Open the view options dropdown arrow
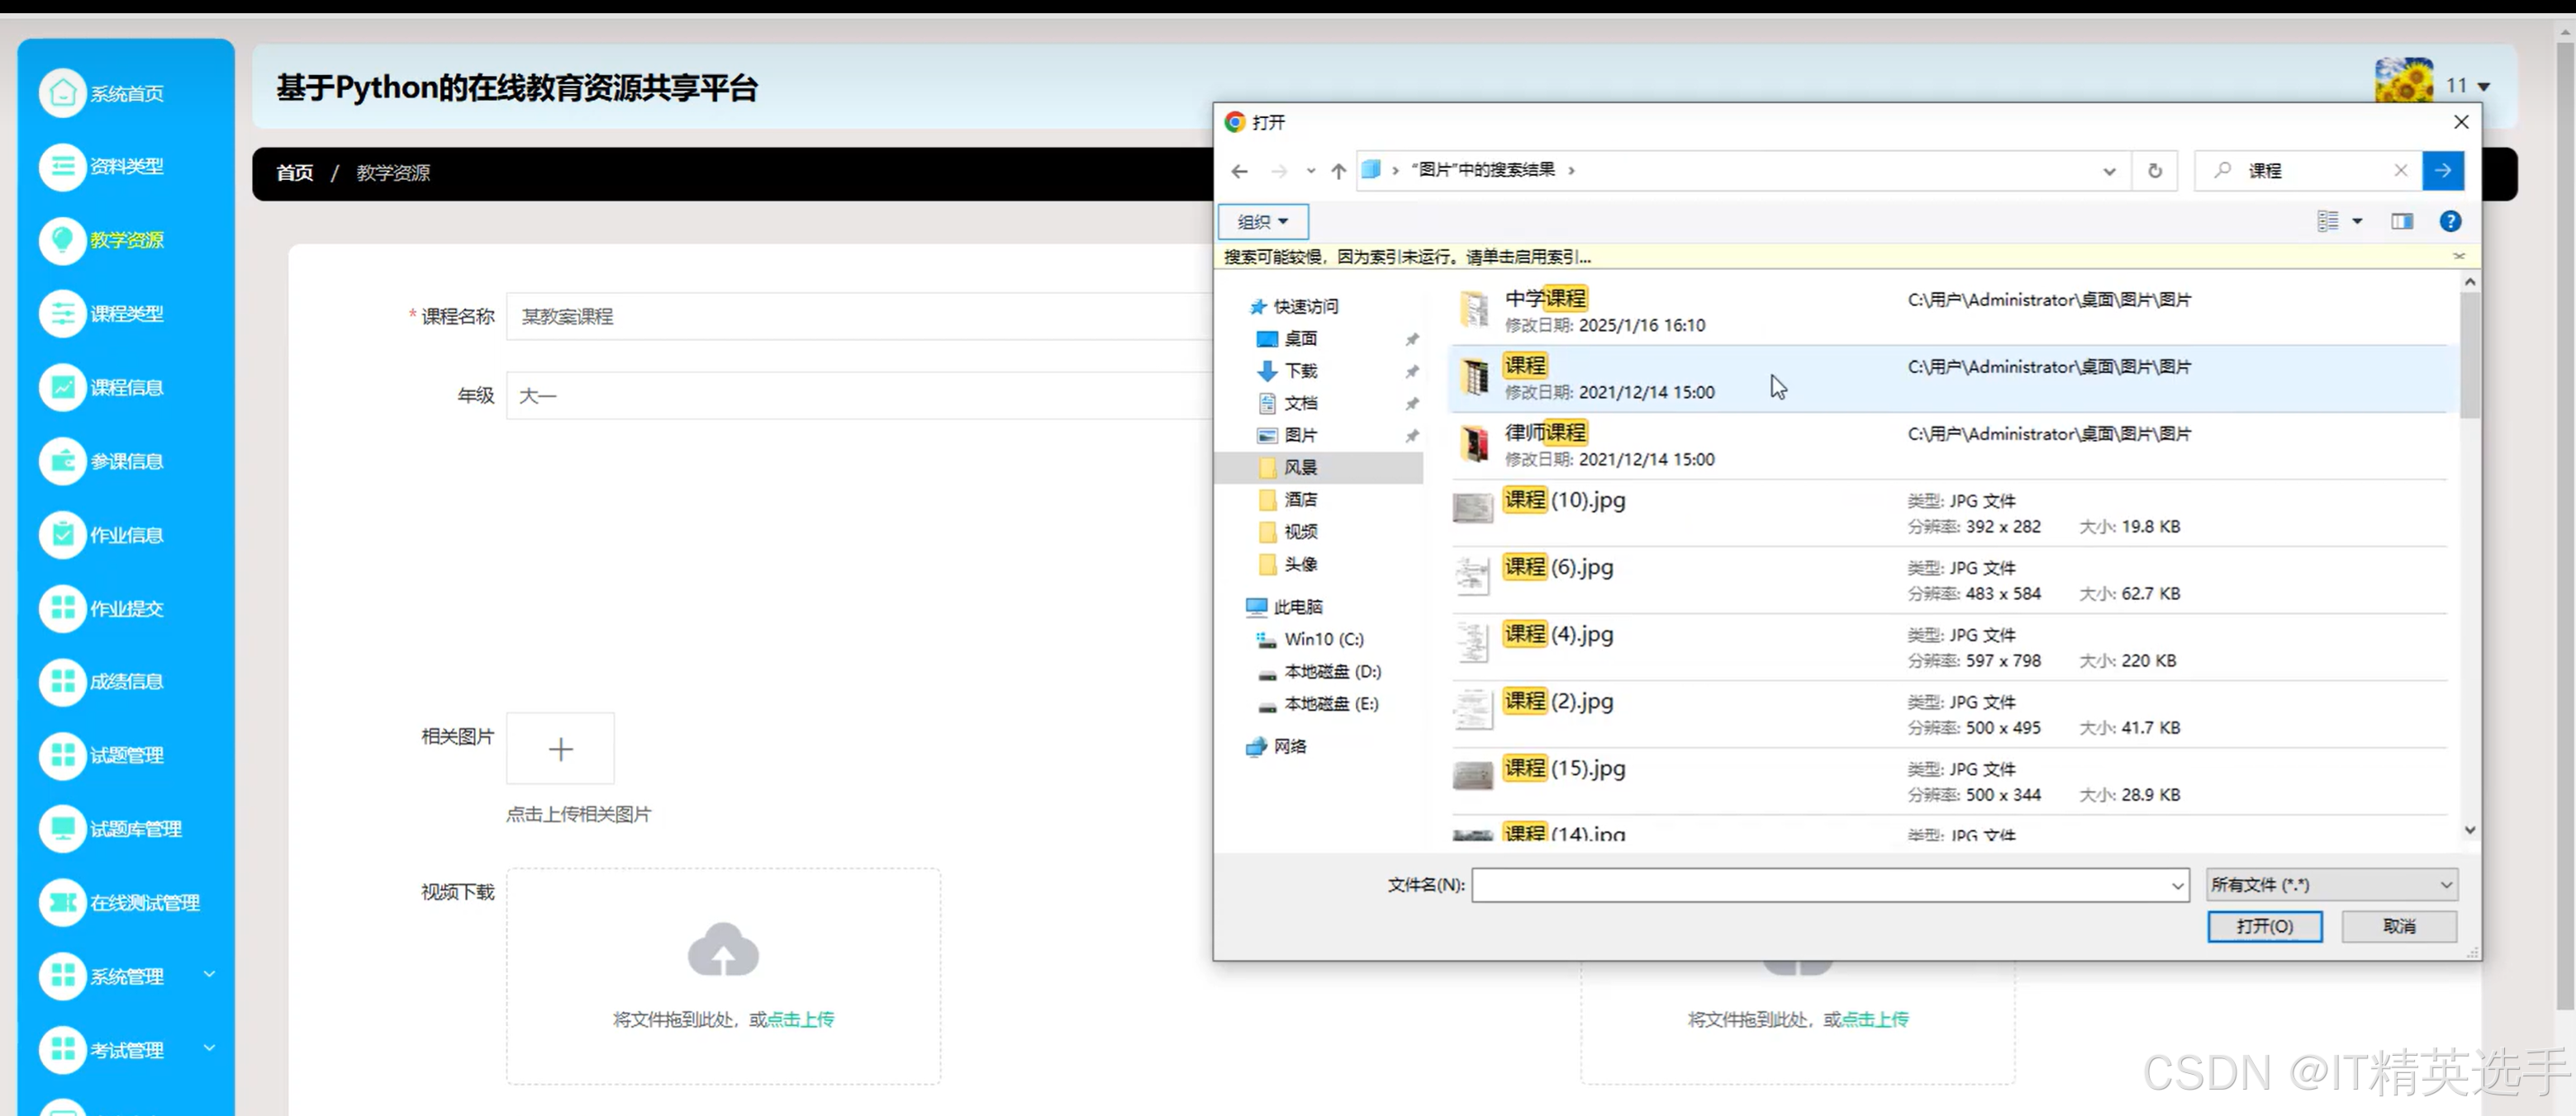The width and height of the screenshot is (2576, 1116). click(2357, 222)
